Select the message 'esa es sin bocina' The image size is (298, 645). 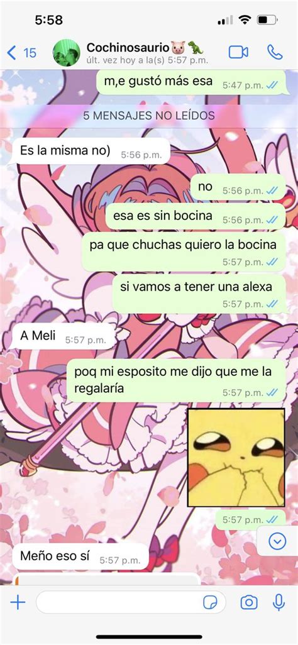(x=195, y=216)
